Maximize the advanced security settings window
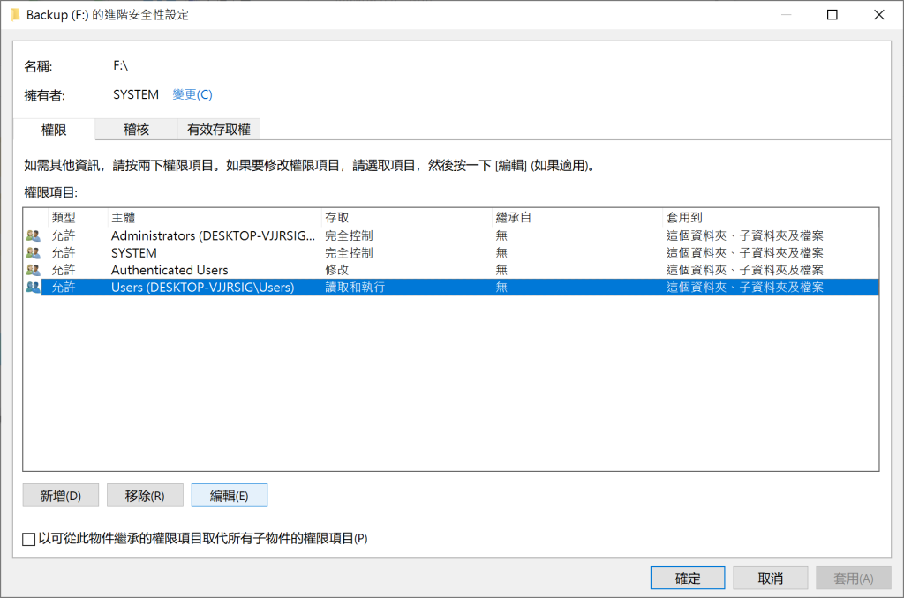 [x=832, y=15]
